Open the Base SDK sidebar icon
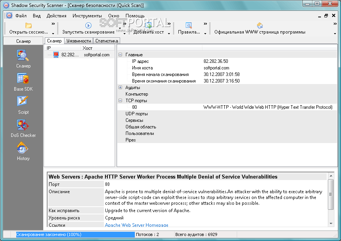341x241 pixels. (23, 78)
